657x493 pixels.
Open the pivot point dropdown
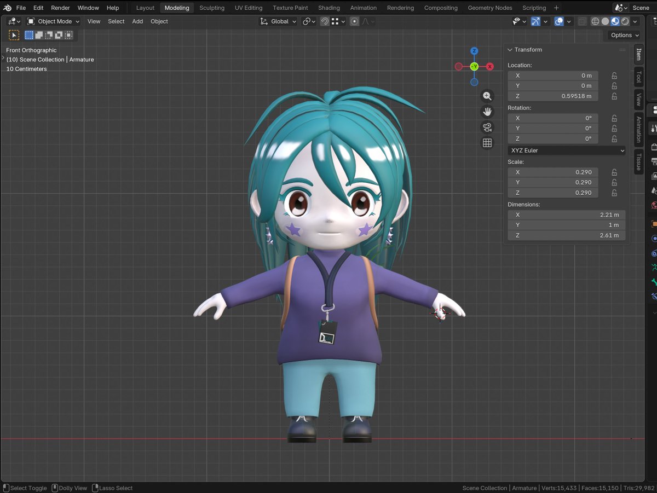tap(309, 21)
